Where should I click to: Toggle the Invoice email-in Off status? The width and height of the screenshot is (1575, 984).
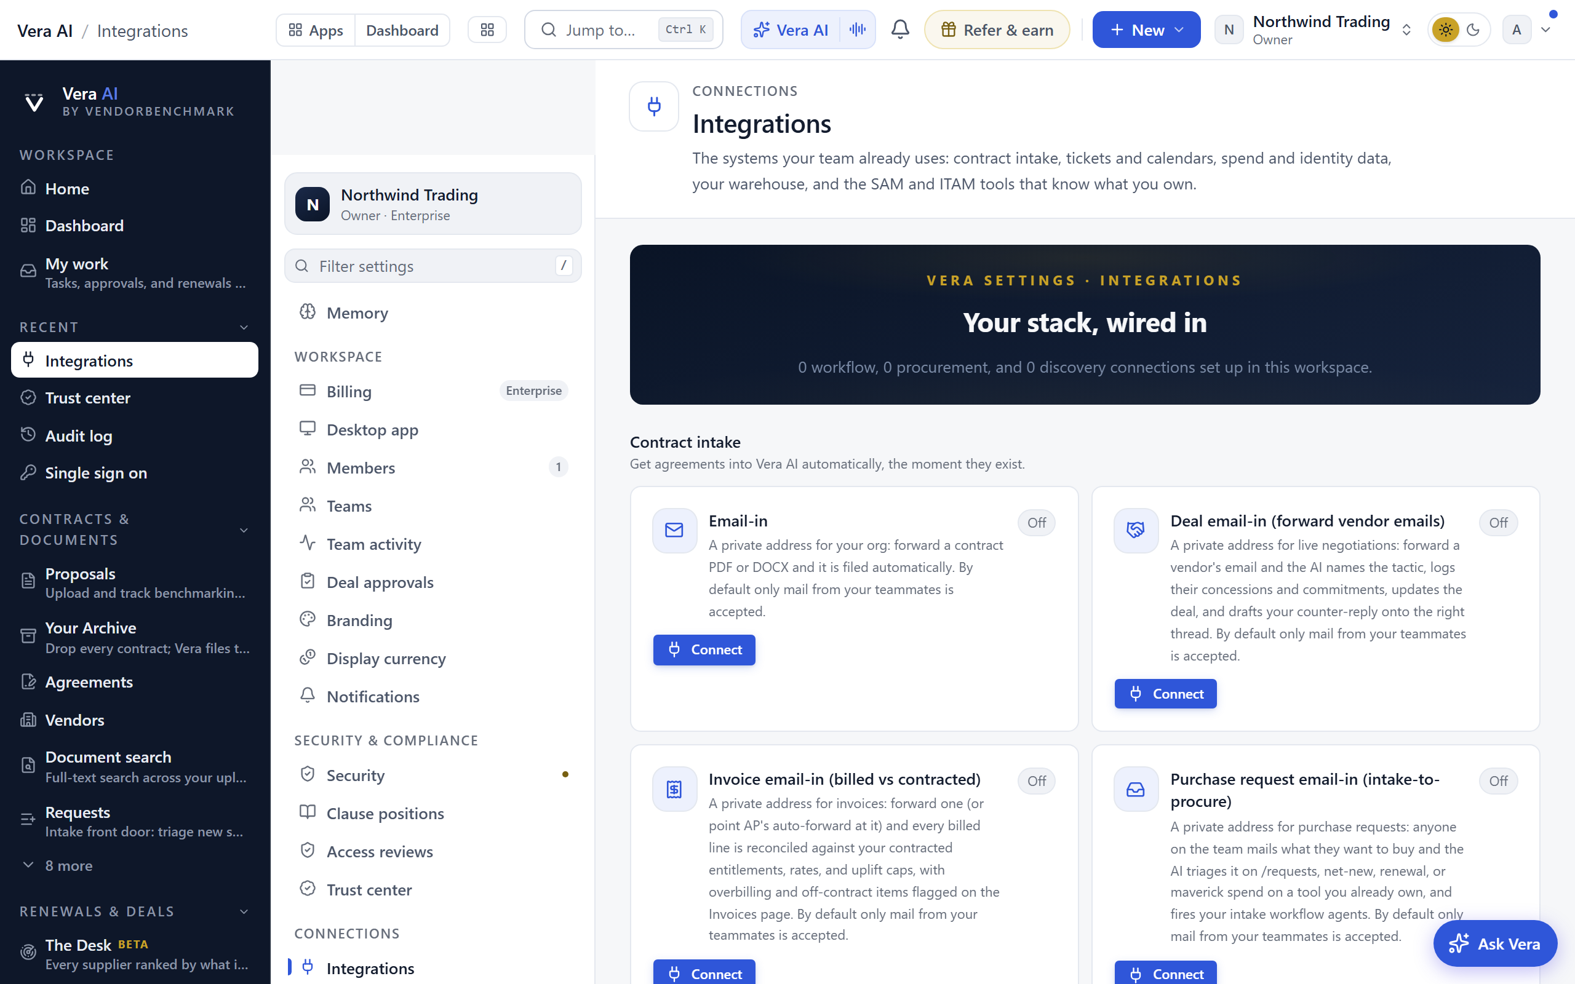point(1037,781)
